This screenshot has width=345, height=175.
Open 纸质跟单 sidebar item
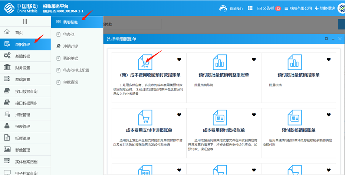pyautogui.click(x=25, y=138)
